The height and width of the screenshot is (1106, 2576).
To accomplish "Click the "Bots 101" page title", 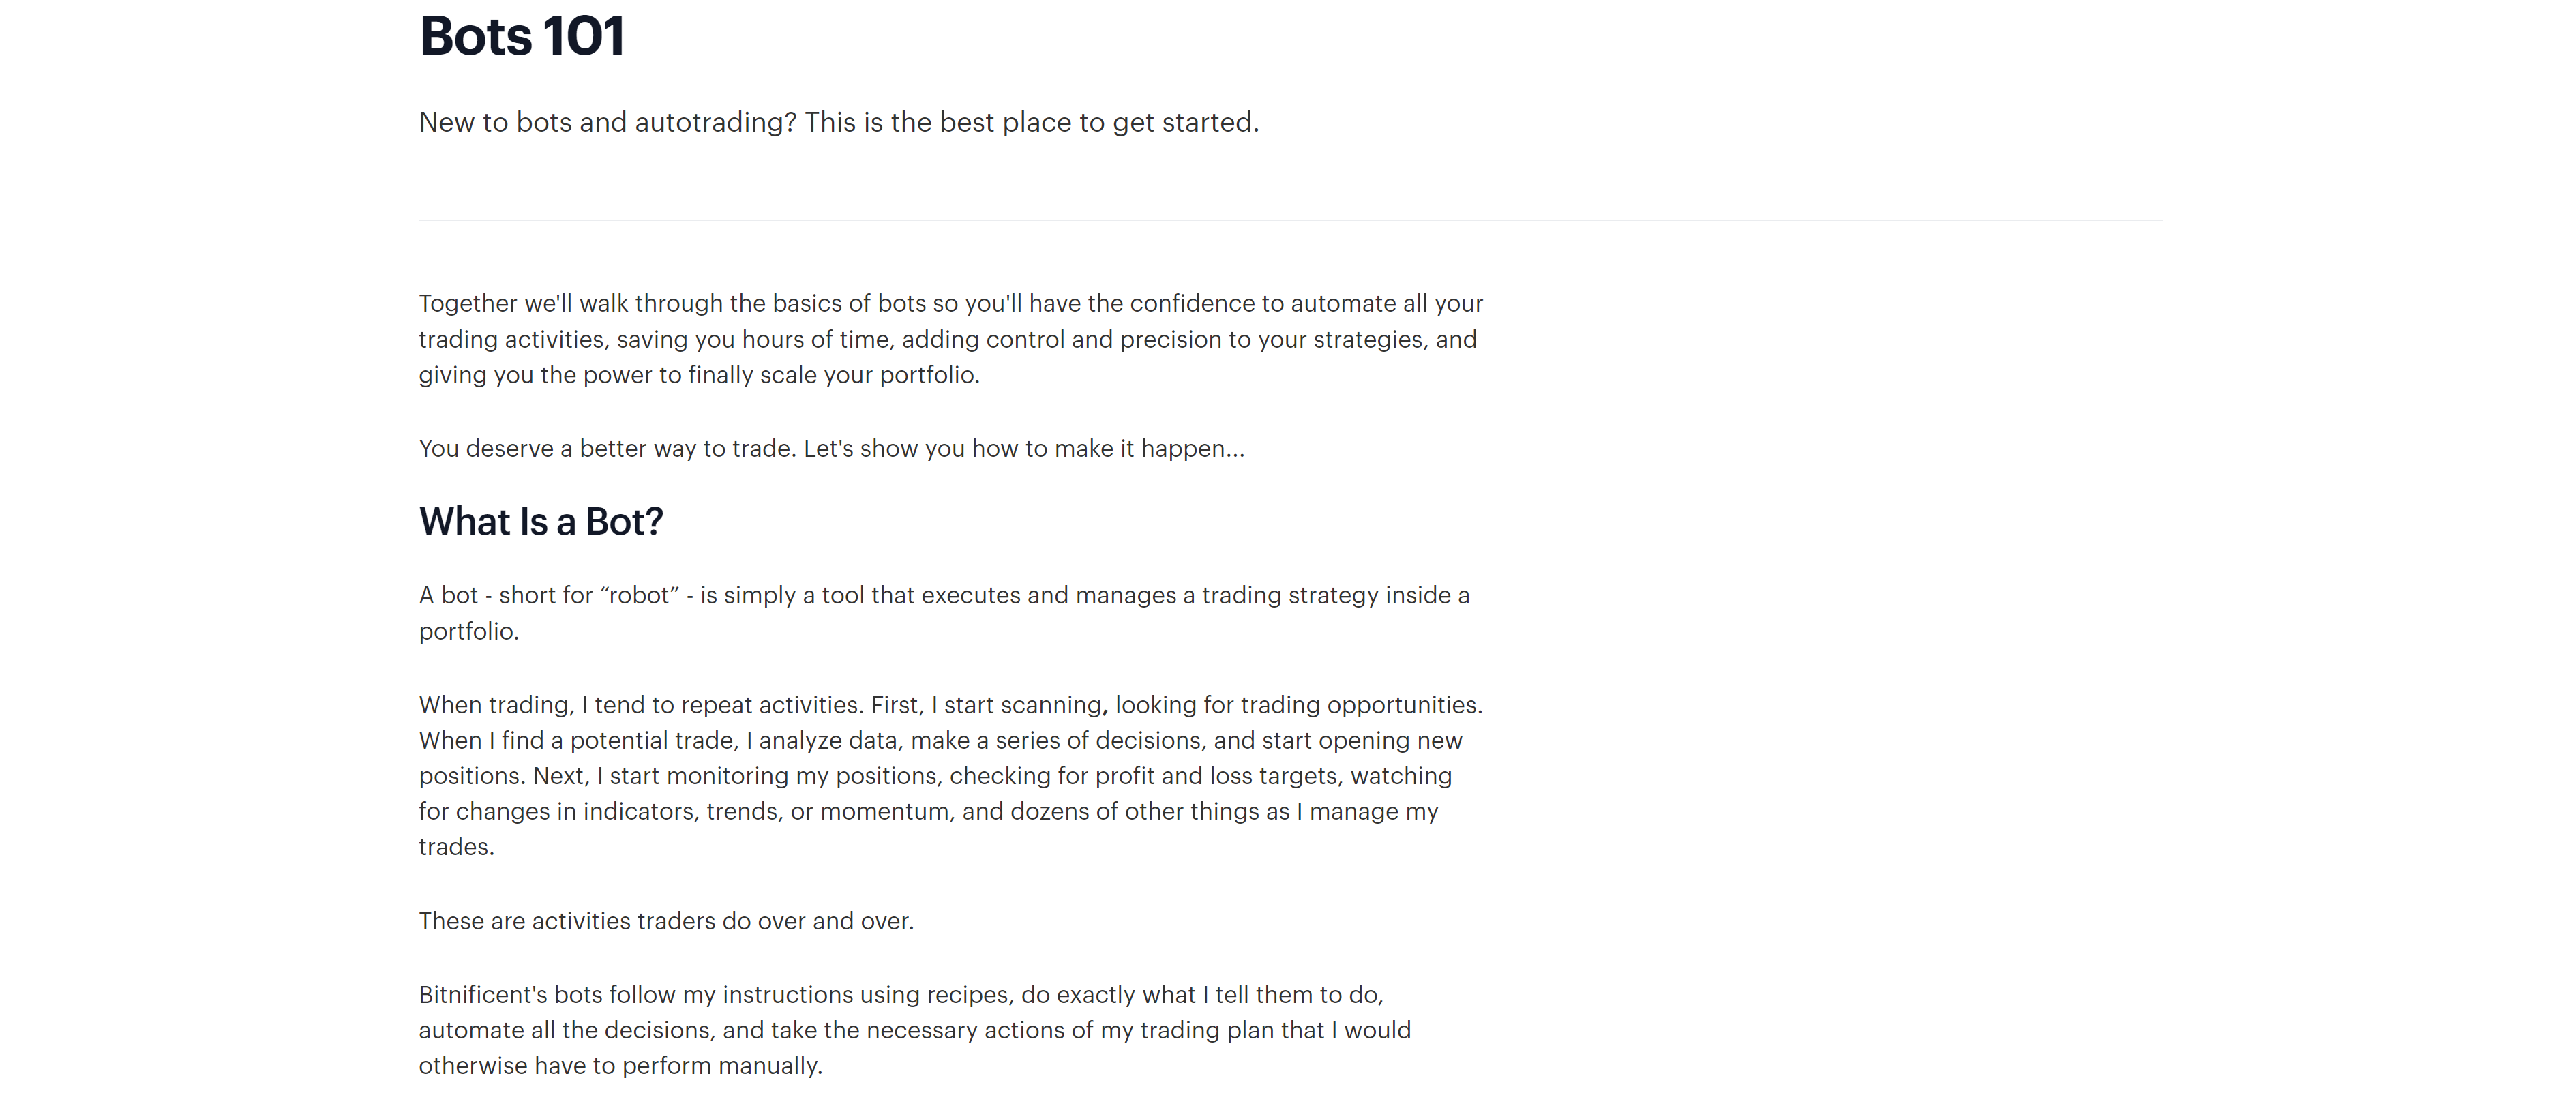I will pos(522,37).
